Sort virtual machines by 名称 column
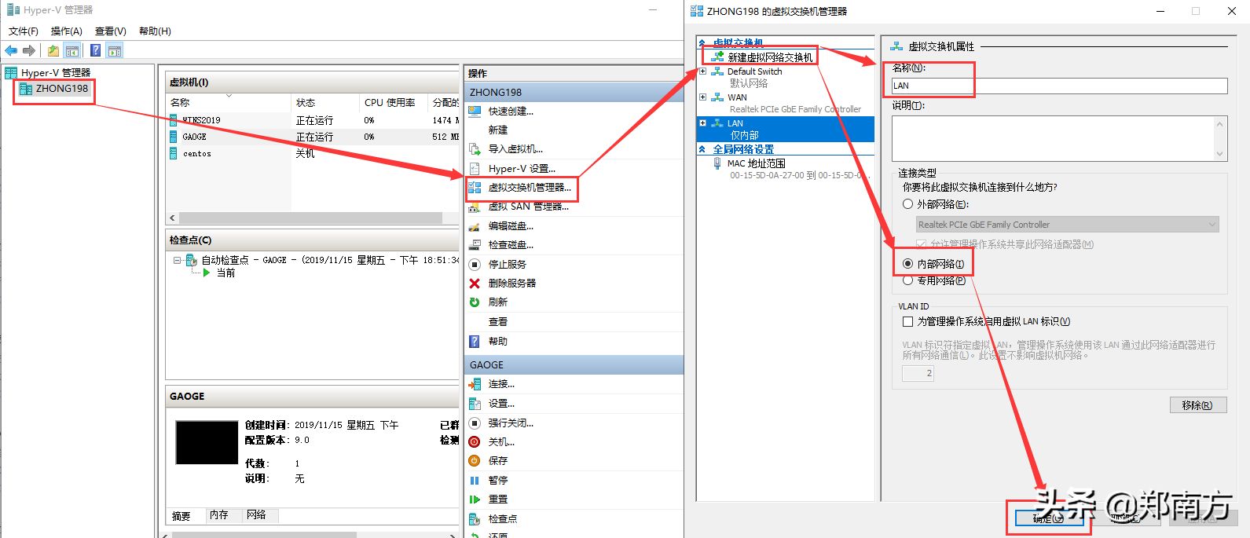 click(229, 103)
